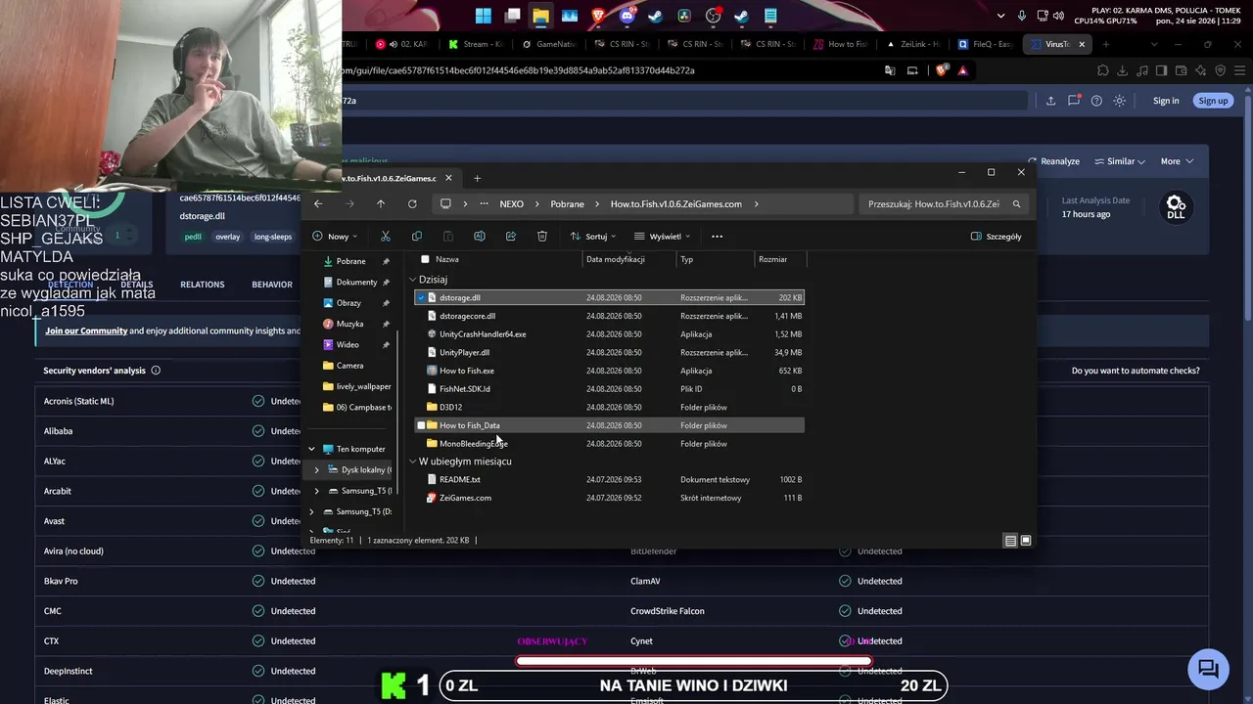Open the Windows Start menu

[x=484, y=16]
